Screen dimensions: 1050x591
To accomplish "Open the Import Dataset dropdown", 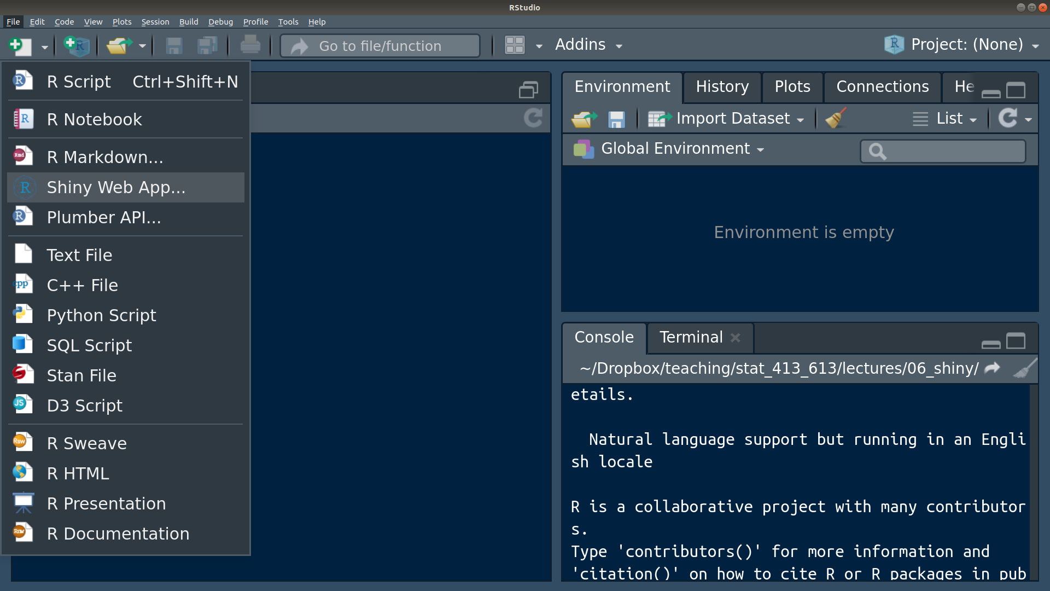I will (726, 119).
